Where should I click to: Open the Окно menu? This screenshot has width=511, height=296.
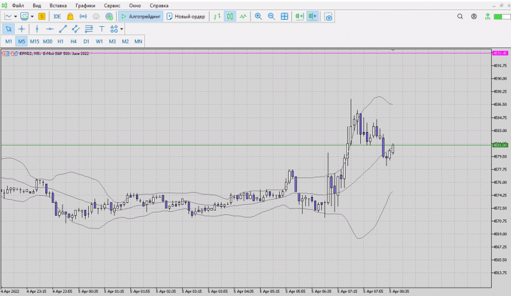135,6
